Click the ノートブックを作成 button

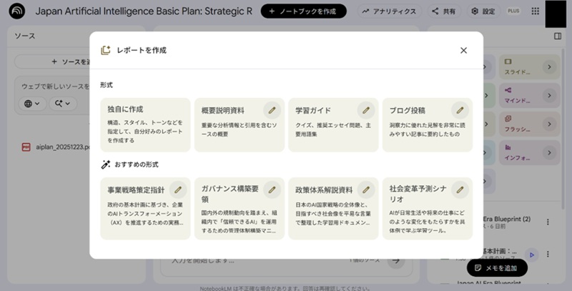click(x=303, y=11)
